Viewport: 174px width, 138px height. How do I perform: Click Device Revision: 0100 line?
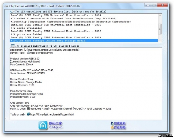click(22, 85)
